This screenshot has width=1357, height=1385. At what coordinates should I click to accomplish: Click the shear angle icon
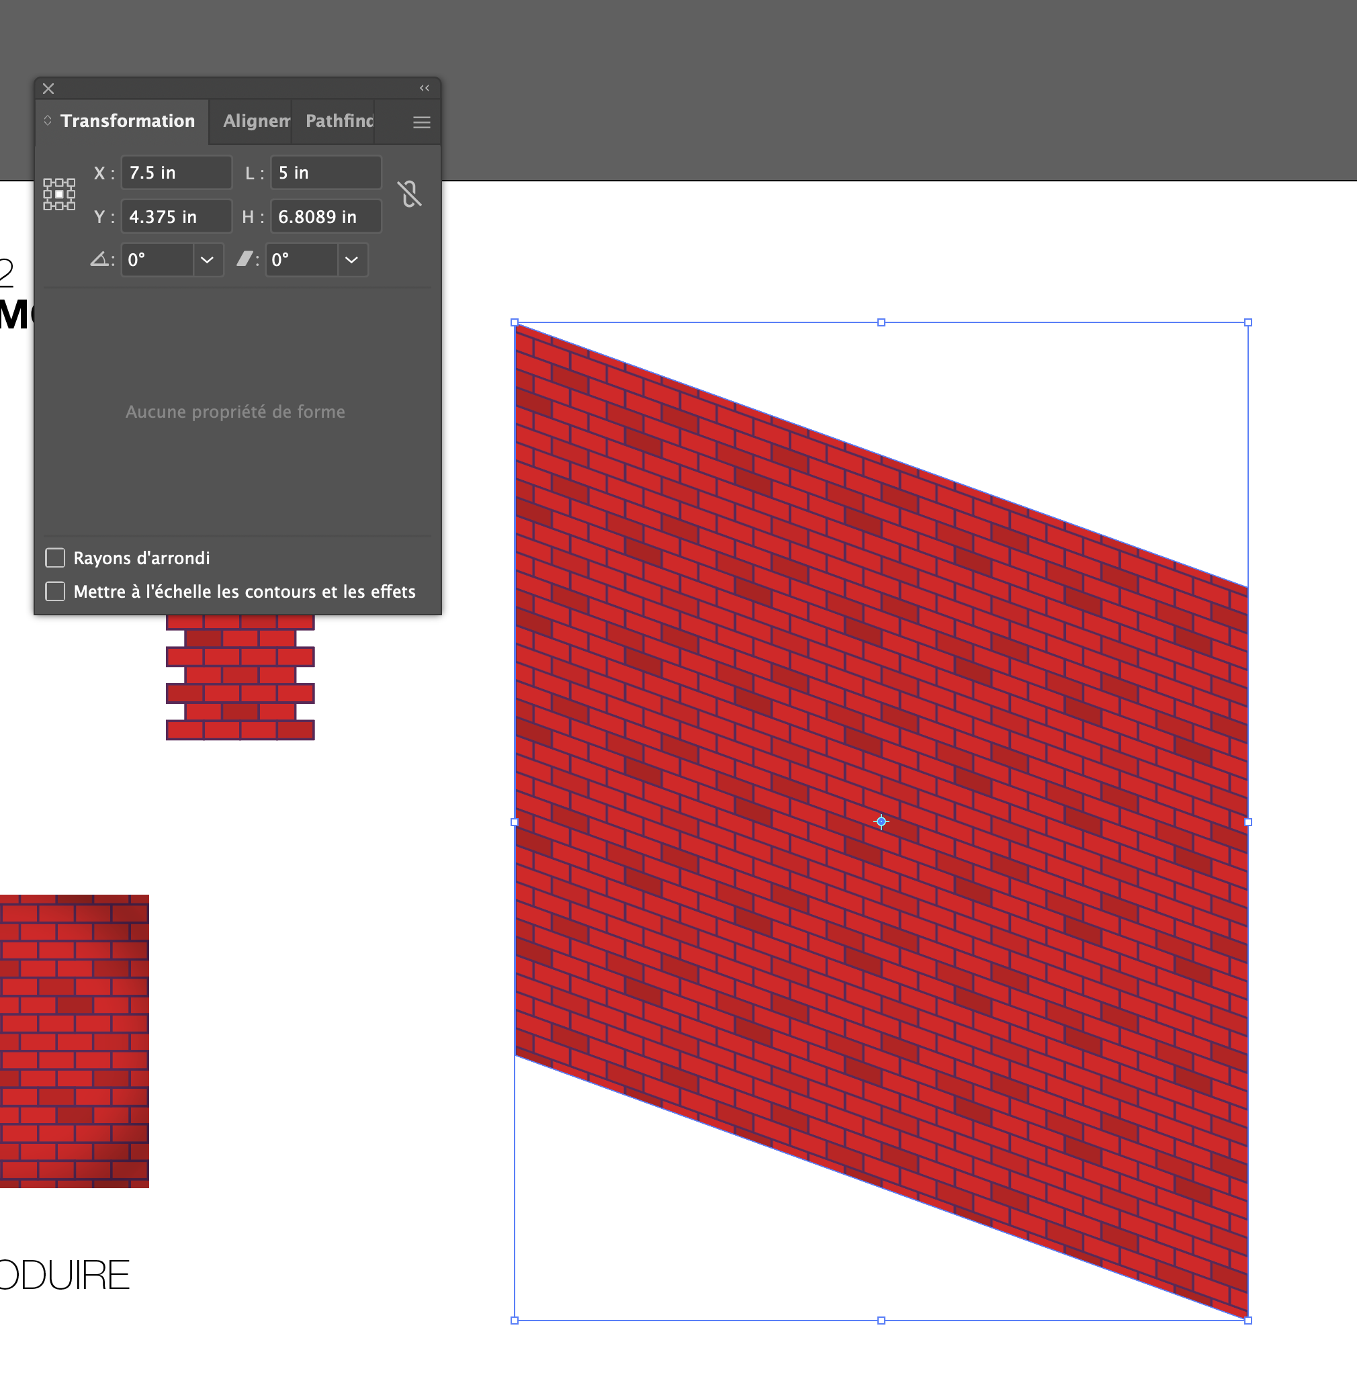tap(245, 259)
